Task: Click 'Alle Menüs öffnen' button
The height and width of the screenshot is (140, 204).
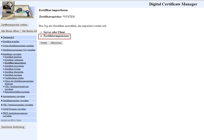Action: point(10,31)
